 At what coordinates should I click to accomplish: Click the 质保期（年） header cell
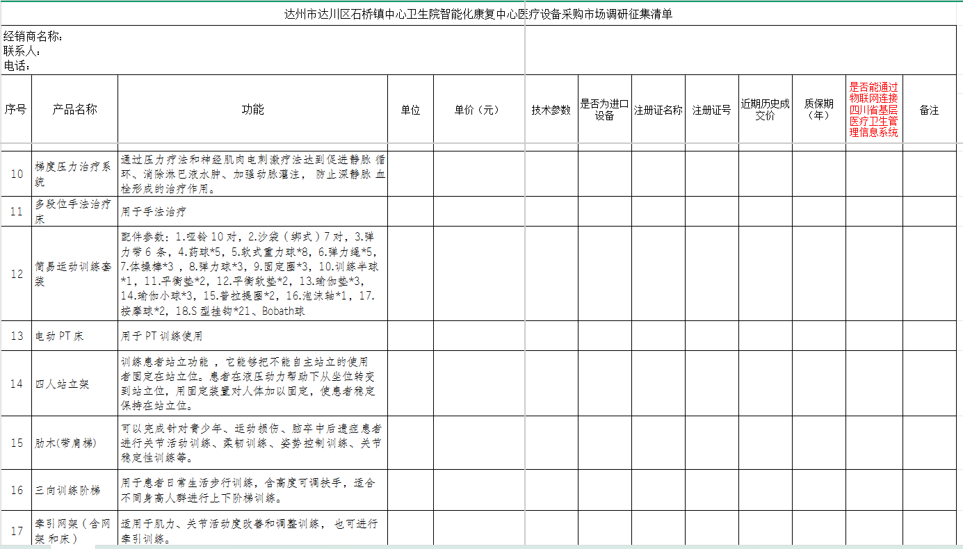tap(818, 110)
